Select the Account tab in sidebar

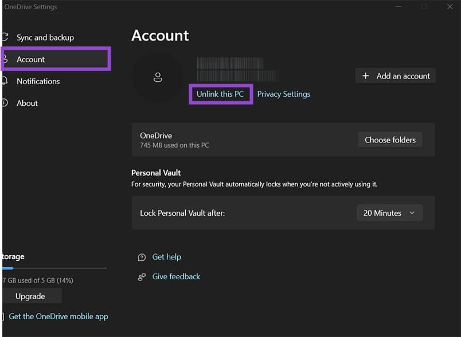click(x=31, y=60)
